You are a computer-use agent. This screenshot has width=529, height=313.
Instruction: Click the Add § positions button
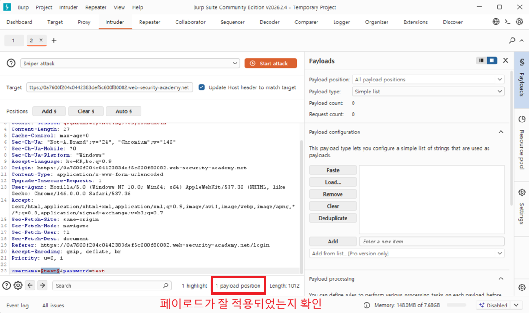pyautogui.click(x=49, y=111)
